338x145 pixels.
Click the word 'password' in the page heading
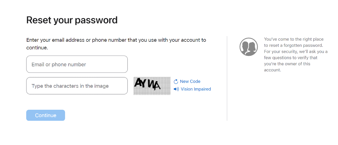(99, 20)
